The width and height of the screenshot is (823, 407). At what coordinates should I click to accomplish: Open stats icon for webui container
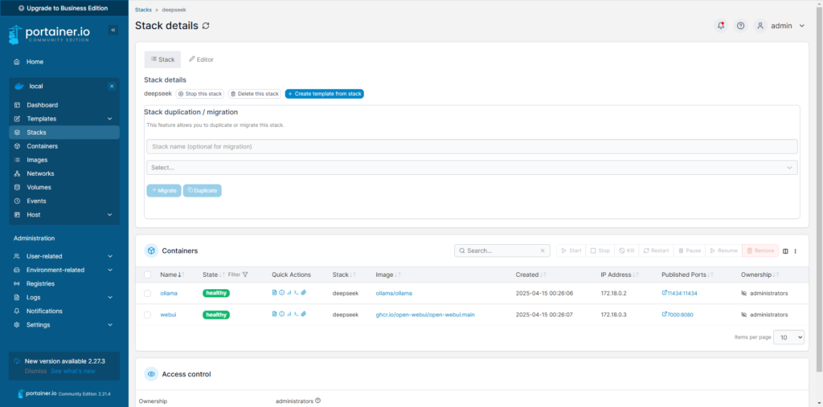click(x=289, y=314)
